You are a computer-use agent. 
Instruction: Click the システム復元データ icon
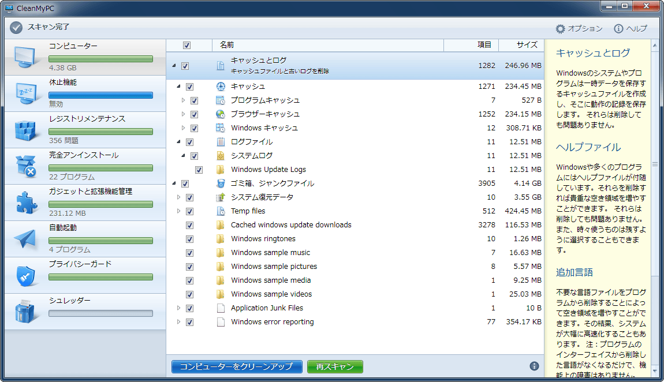coord(221,197)
